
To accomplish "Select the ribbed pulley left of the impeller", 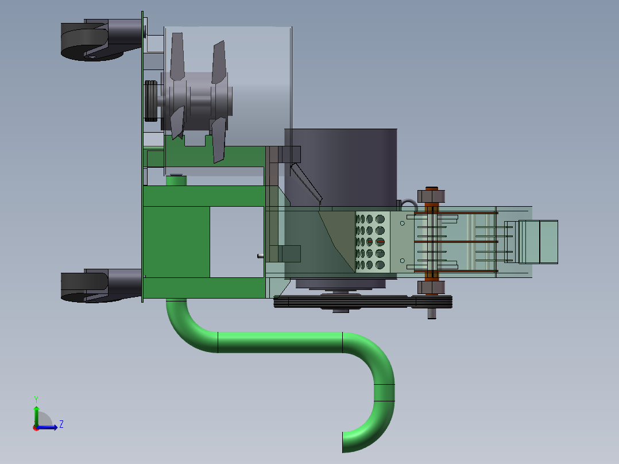I will (x=151, y=101).
